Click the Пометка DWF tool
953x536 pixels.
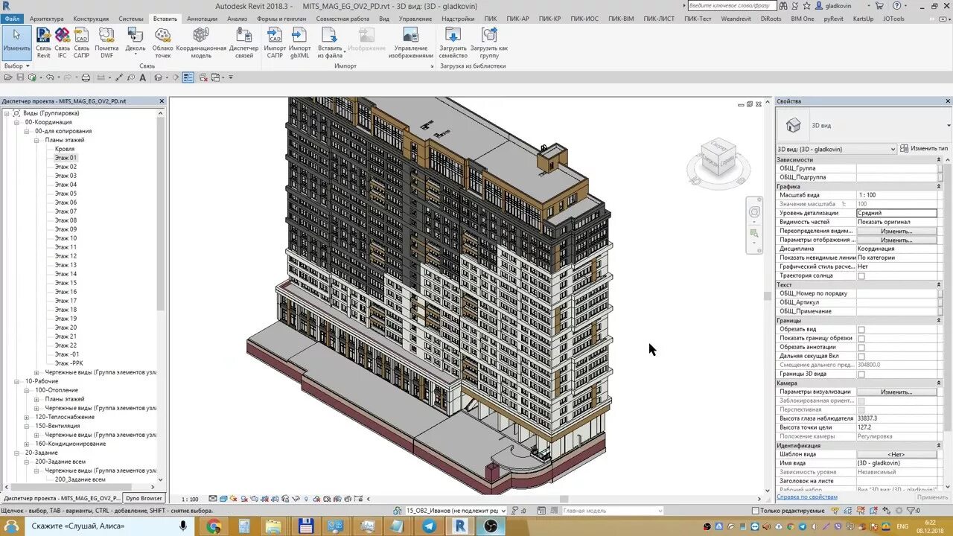coord(106,42)
